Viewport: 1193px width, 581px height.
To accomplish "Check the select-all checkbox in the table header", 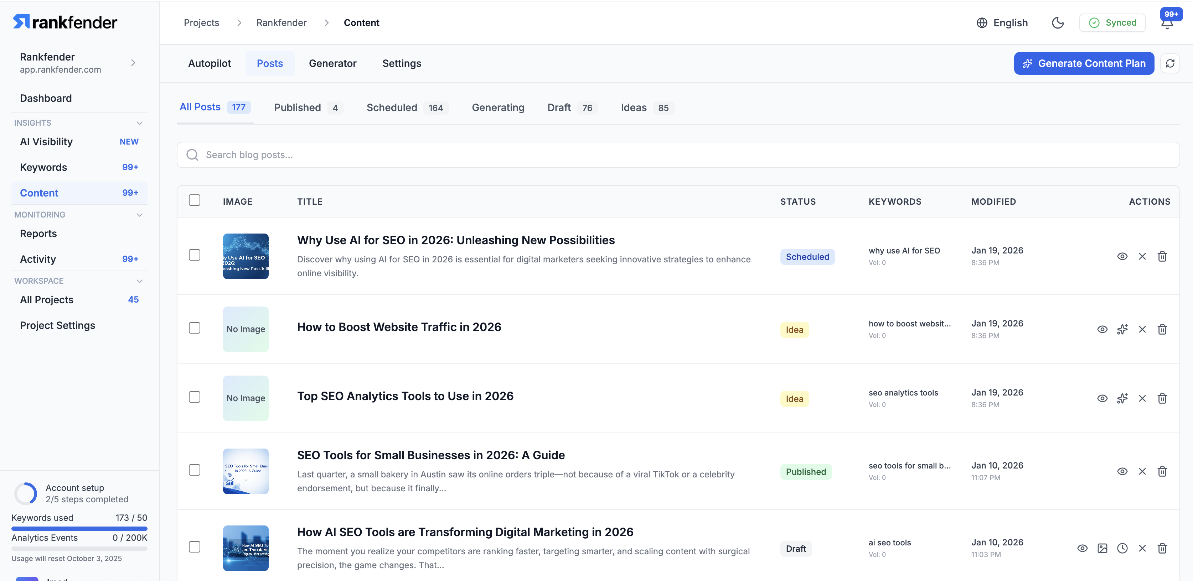I will [195, 200].
